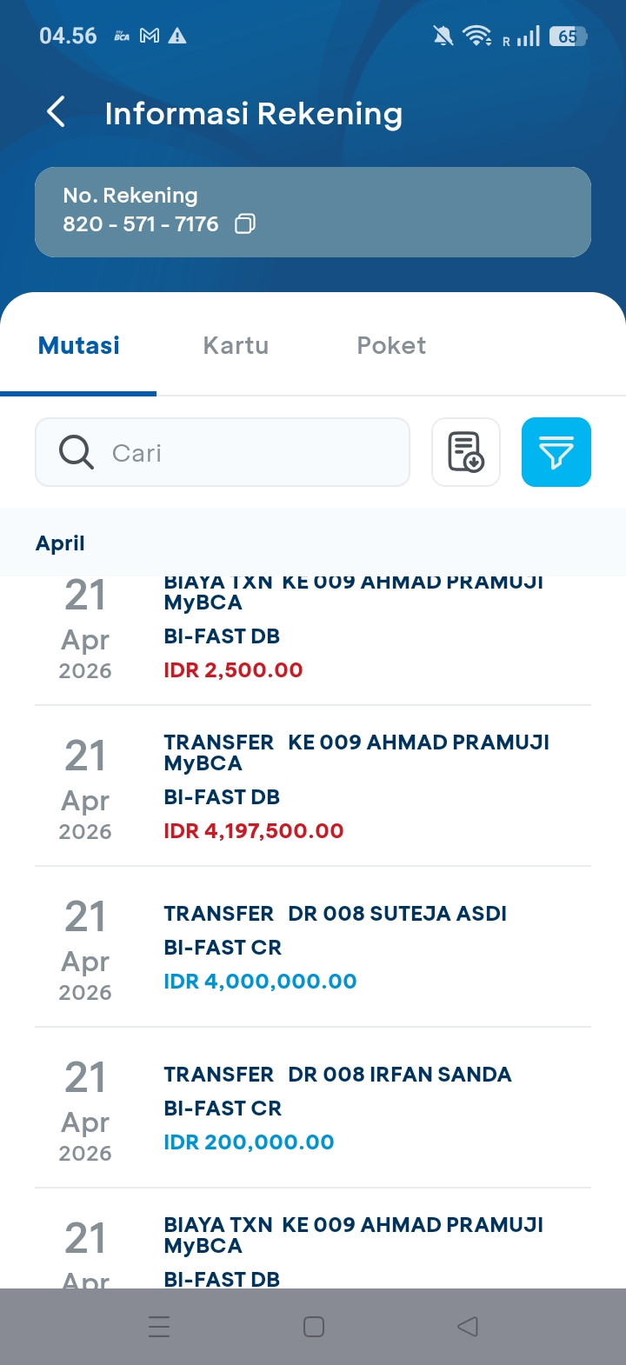Switch to the Kartu tab

(x=236, y=345)
